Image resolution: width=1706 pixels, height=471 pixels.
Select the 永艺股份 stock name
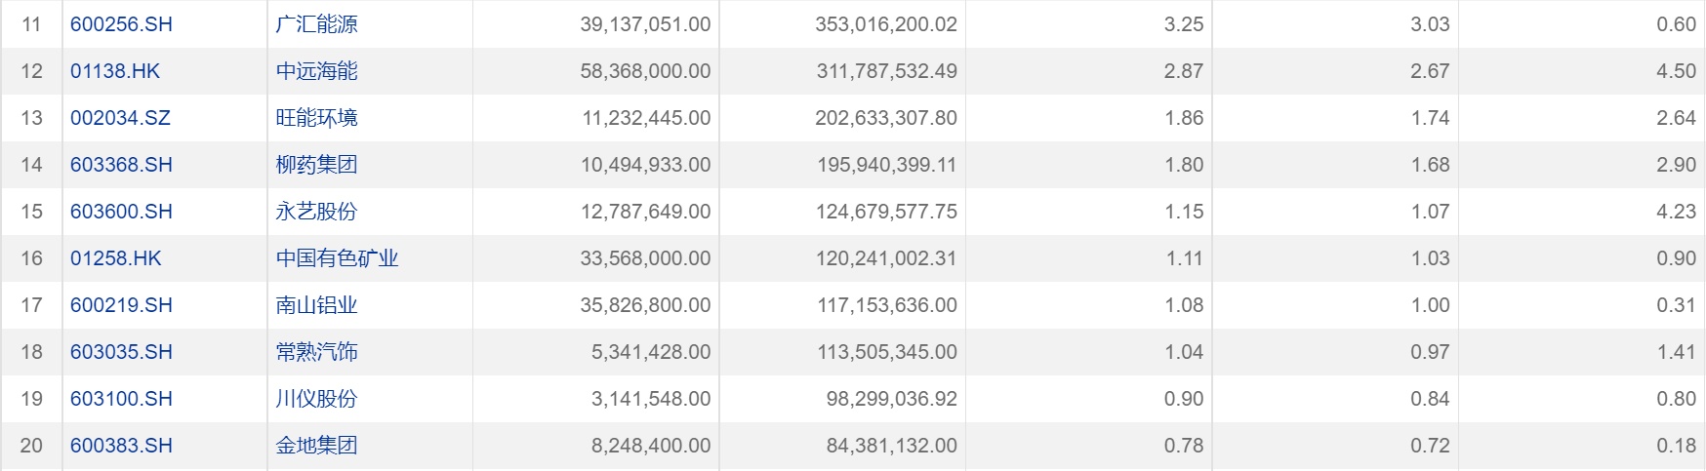[x=316, y=212]
